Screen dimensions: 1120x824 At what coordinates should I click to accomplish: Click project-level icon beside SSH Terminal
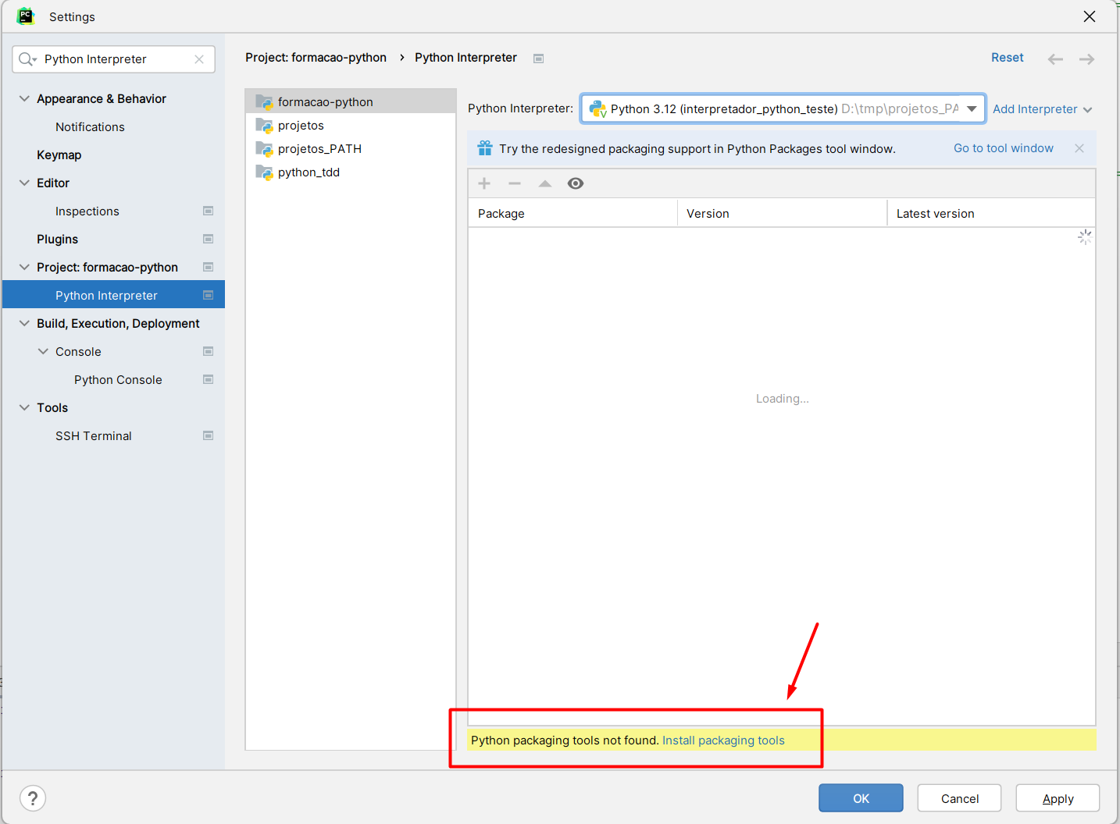pos(209,435)
